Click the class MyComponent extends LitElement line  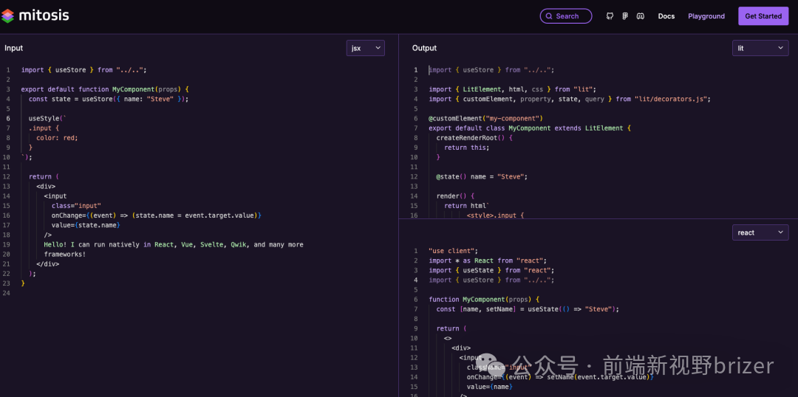(x=529, y=128)
